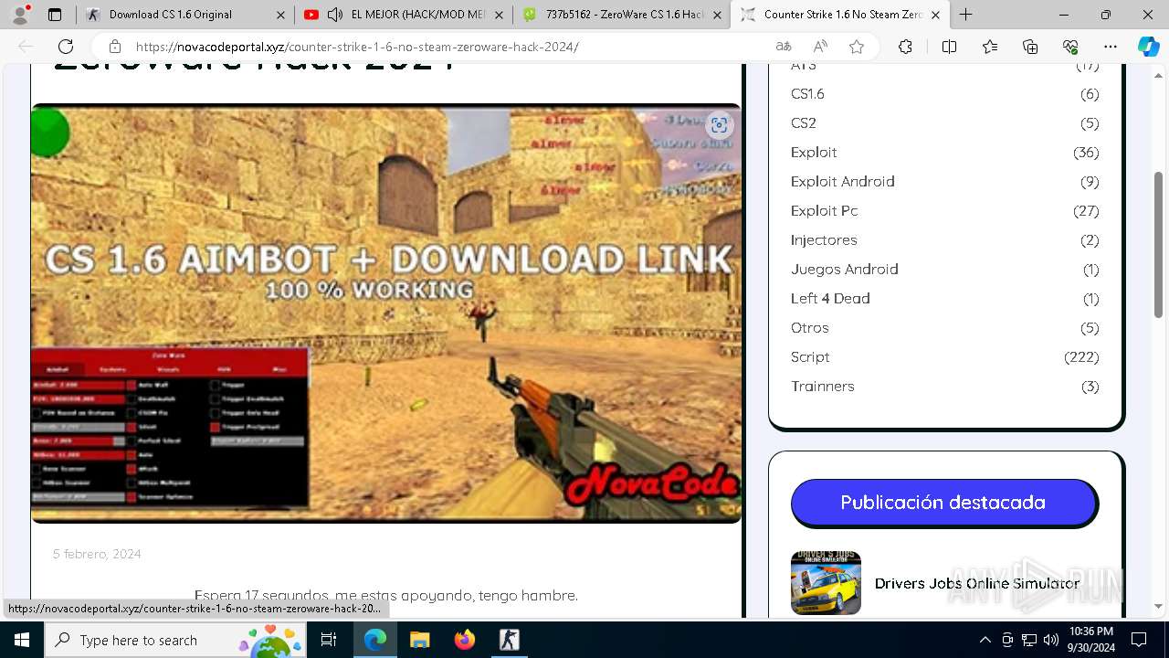
Task: Open a new browser tab
Action: 965,15
